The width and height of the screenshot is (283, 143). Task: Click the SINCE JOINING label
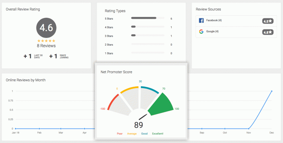(x=64, y=56)
